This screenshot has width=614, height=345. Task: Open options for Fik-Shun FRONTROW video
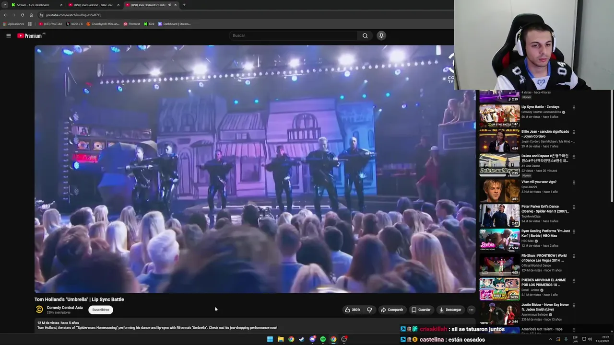coord(574,256)
